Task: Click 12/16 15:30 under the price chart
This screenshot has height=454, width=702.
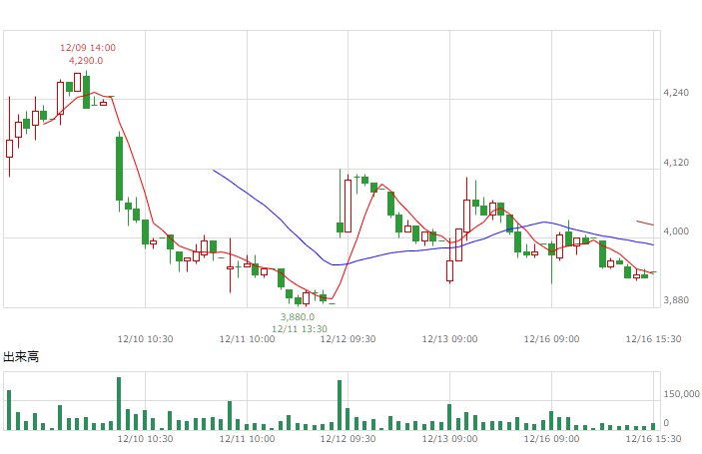Action: point(654,339)
